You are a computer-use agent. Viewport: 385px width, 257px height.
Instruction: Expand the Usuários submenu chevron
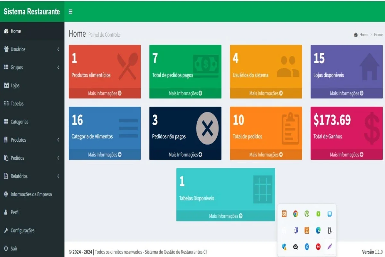(58, 49)
